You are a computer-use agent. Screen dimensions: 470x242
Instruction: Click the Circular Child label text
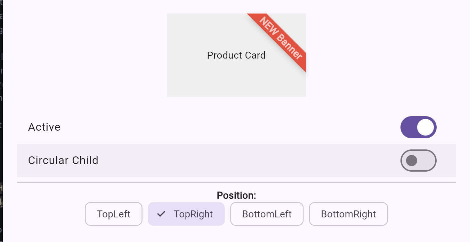coord(63,161)
